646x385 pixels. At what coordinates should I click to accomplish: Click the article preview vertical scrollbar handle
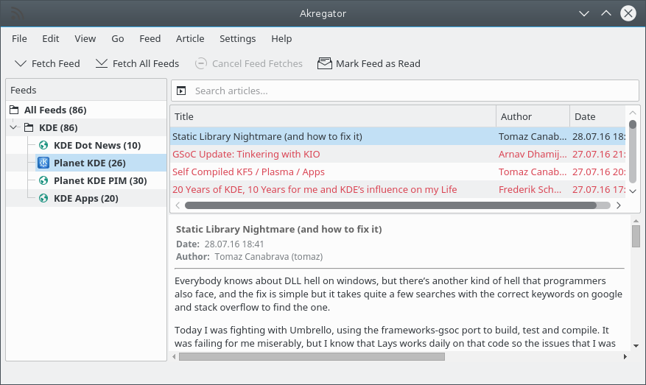coord(636,236)
